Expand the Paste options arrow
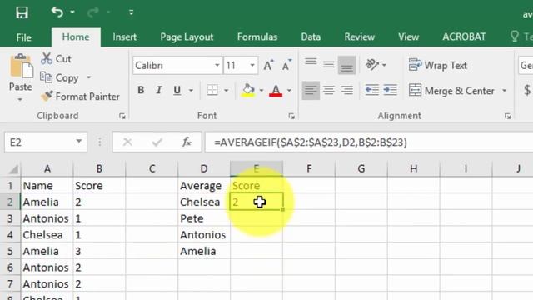 [20, 99]
